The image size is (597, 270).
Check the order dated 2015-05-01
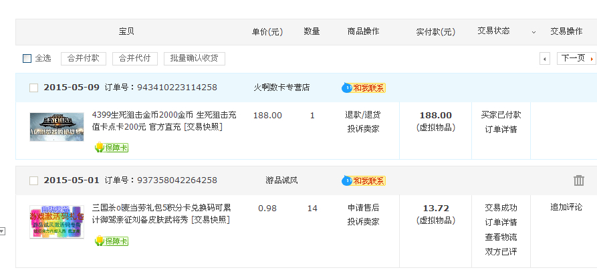pos(34,180)
